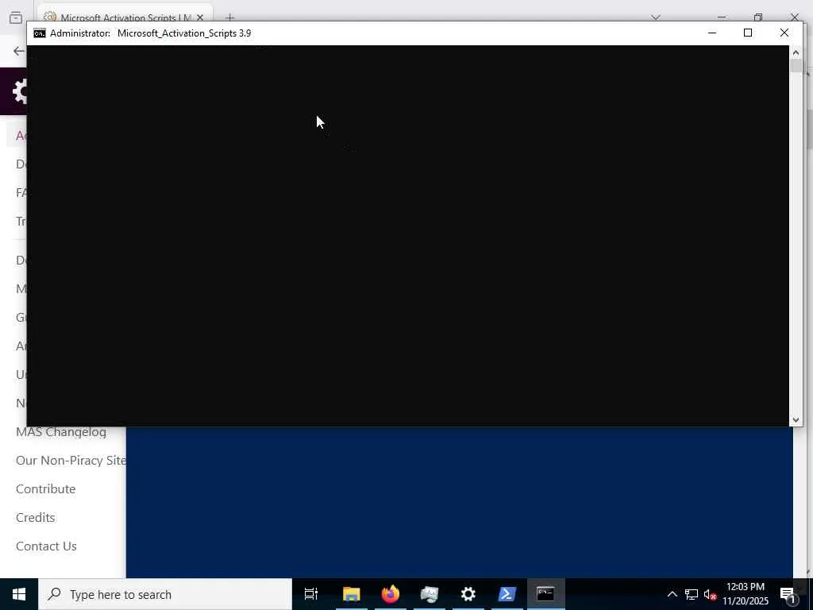Open the notification center icon

click(x=788, y=594)
